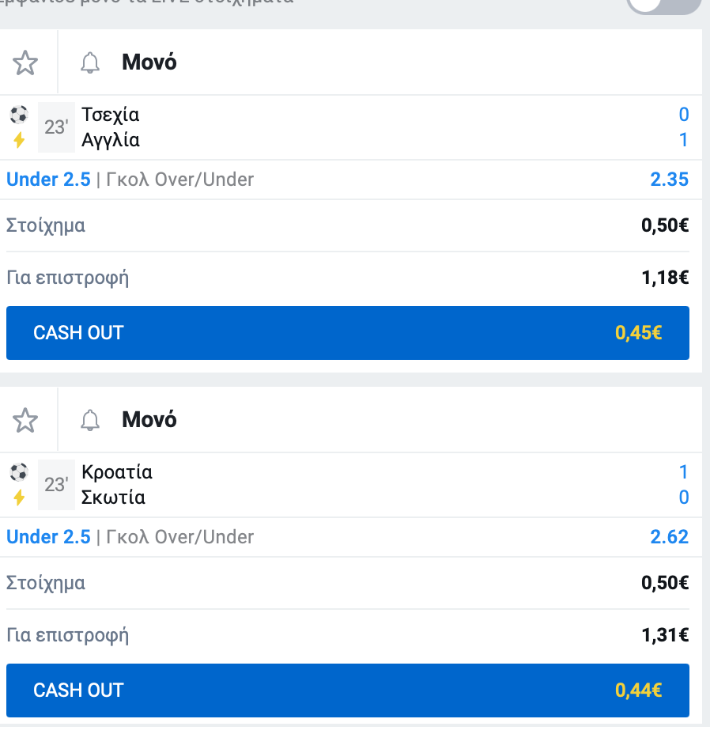Image resolution: width=710 pixels, height=734 pixels.
Task: Click the 2.35 odds value
Action: pos(669,180)
